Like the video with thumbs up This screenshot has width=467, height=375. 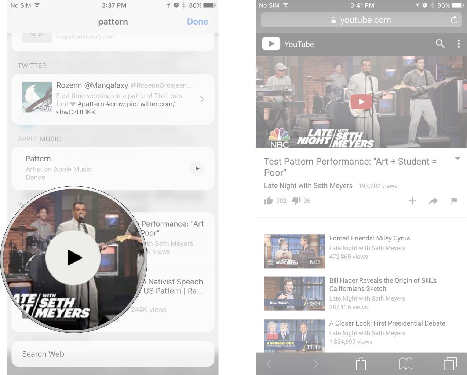tap(269, 201)
